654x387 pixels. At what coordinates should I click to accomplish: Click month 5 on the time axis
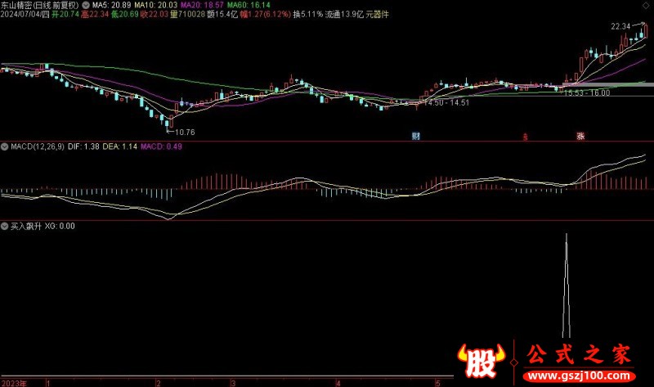tap(437, 383)
